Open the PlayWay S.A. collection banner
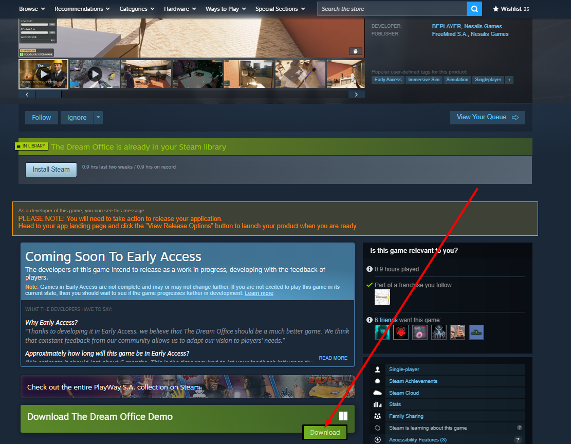The width and height of the screenshot is (571, 444). point(187,387)
